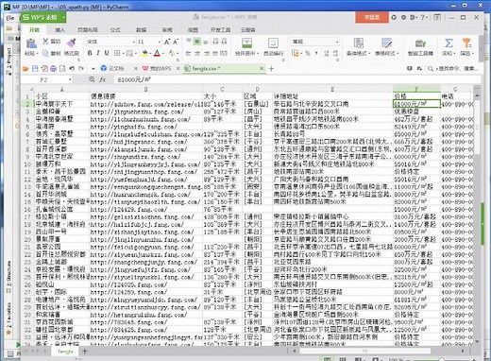Screen dimensions: 491x361
Task: Apply the red font color swatch
Action: point(157,53)
